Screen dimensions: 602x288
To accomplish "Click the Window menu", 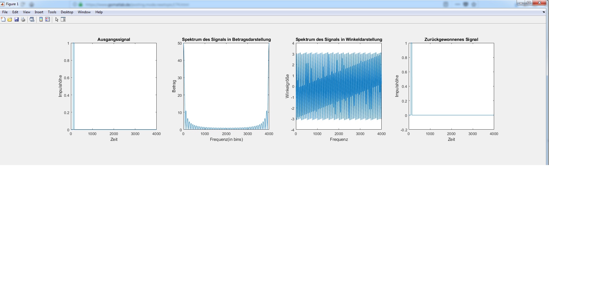I will (84, 12).
